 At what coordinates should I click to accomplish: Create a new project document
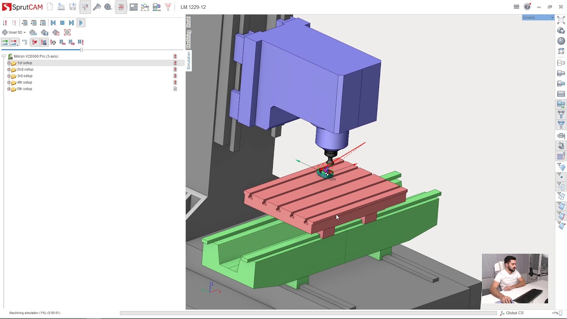coord(50,7)
